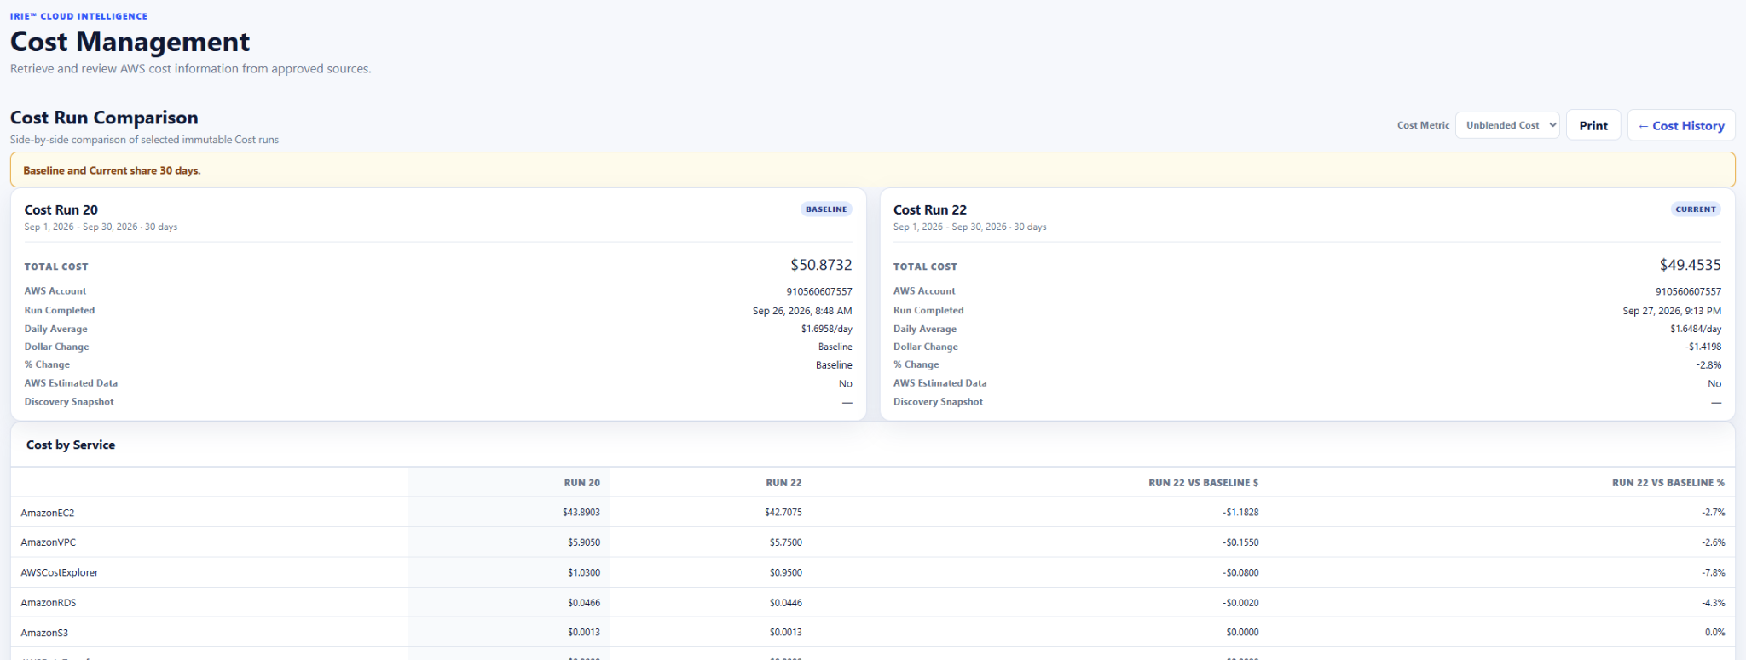
Task: Click total cost value $50.8732
Action: [821, 265]
